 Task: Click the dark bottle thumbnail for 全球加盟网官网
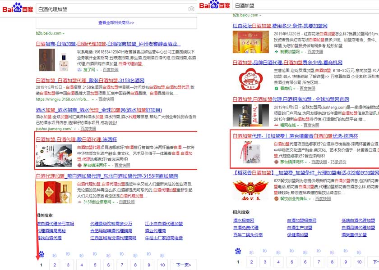(x=251, y=116)
